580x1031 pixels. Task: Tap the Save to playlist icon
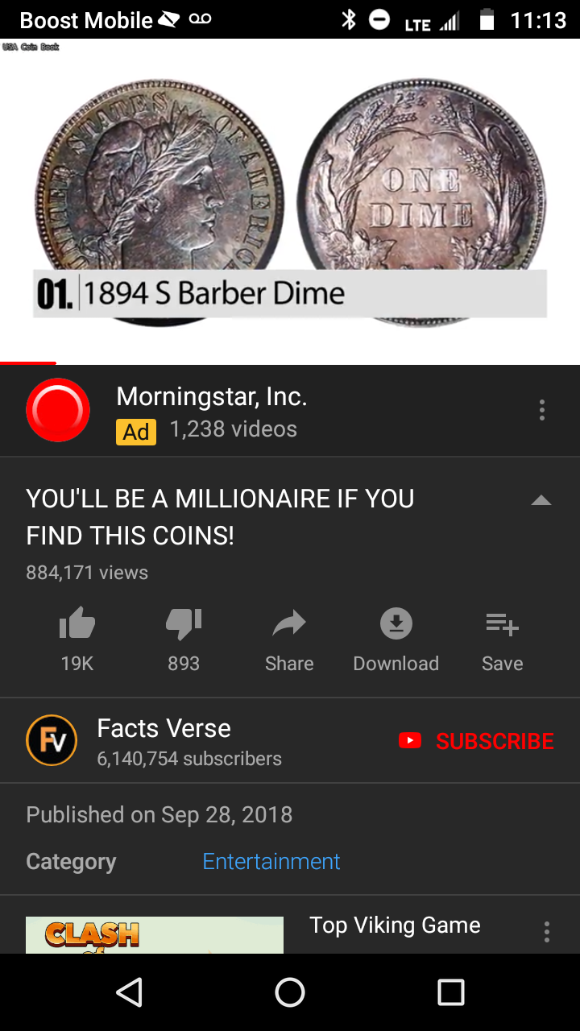click(x=503, y=623)
